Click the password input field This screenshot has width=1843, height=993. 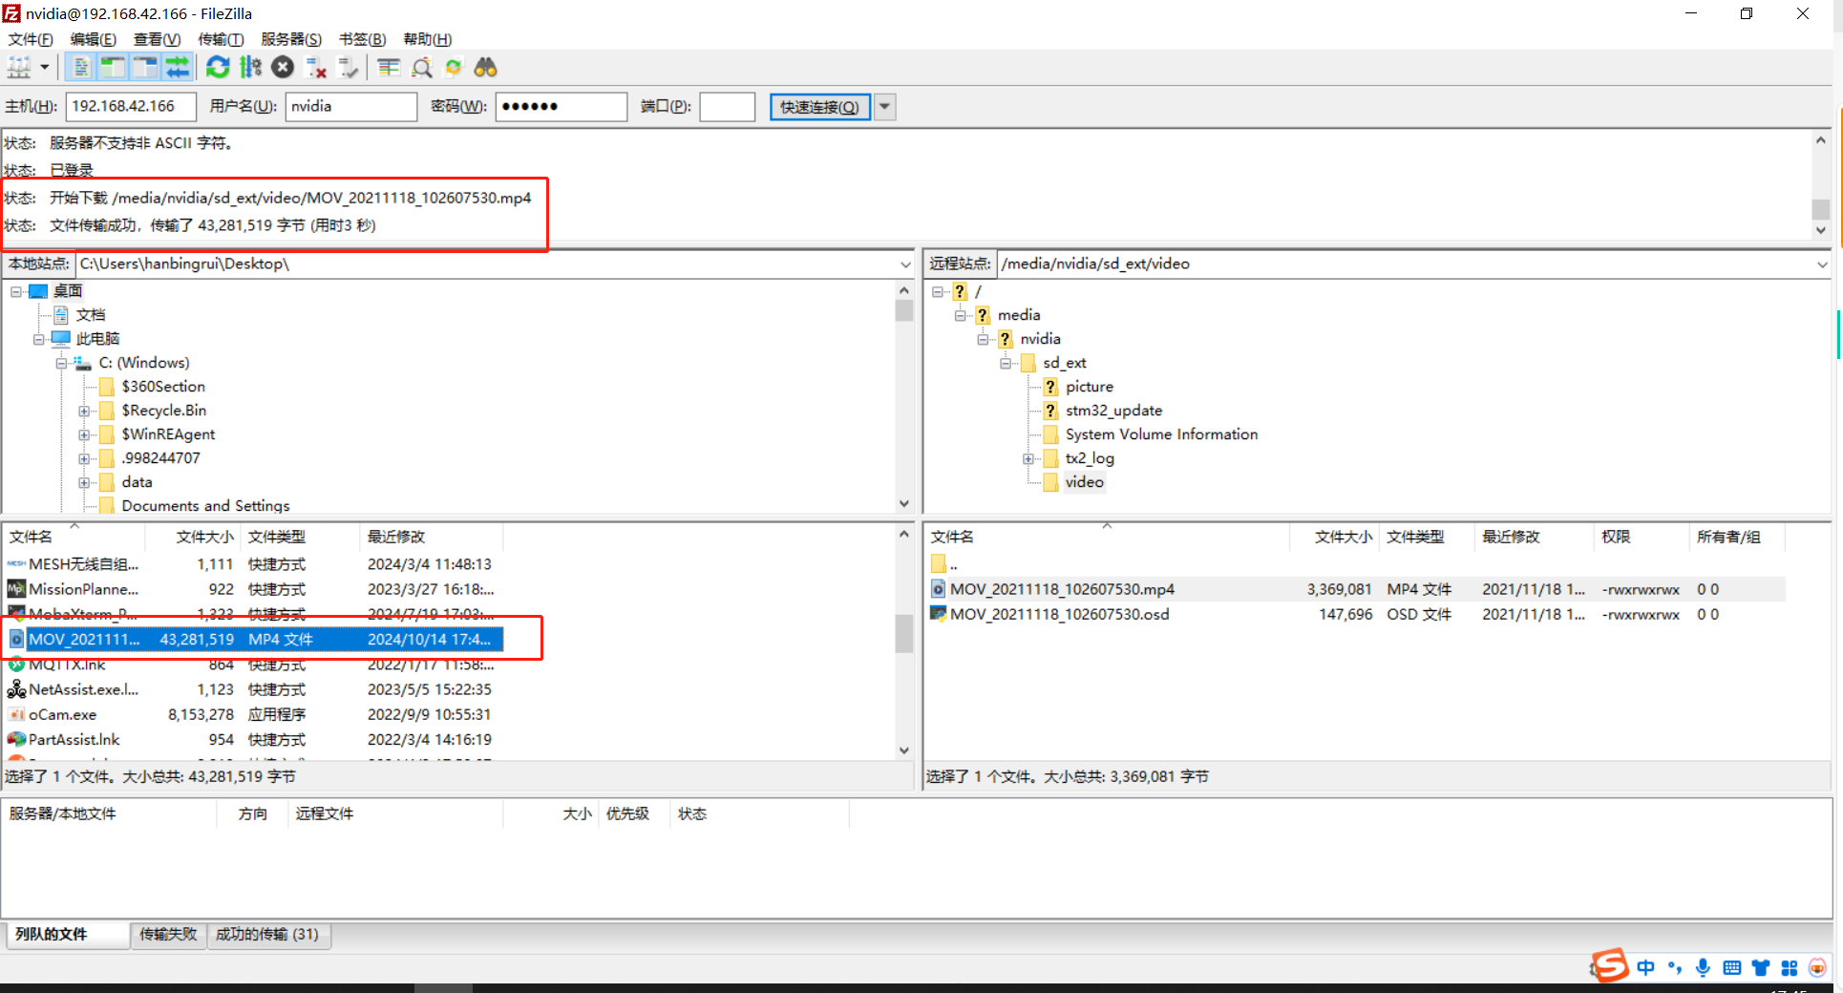(x=561, y=107)
